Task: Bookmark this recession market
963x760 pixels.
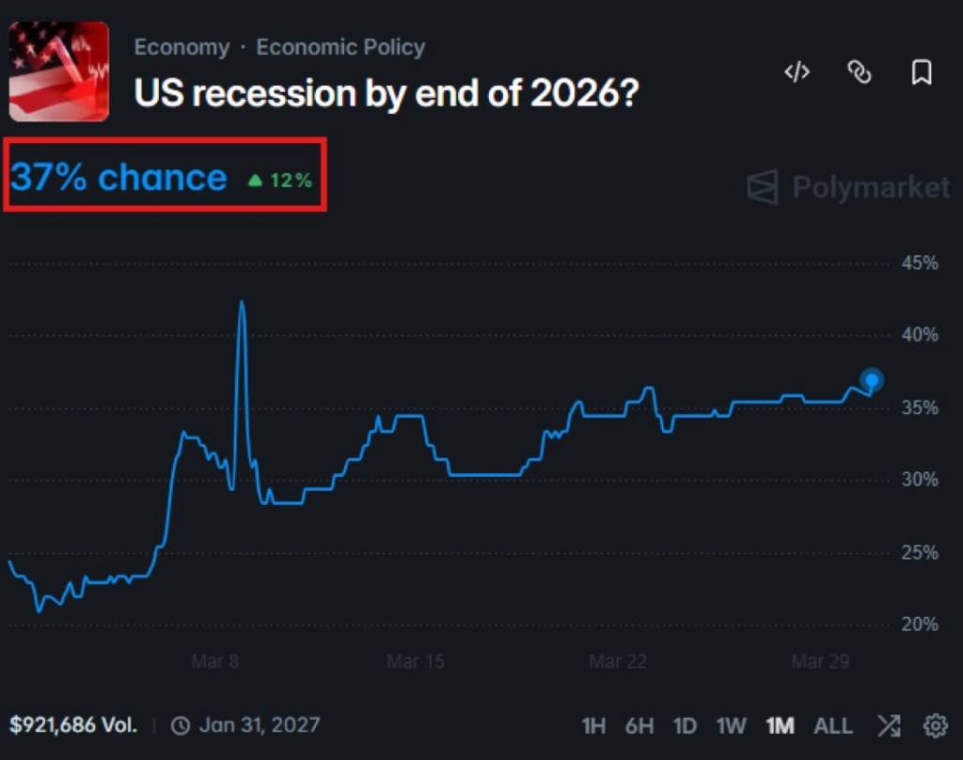Action: (922, 72)
